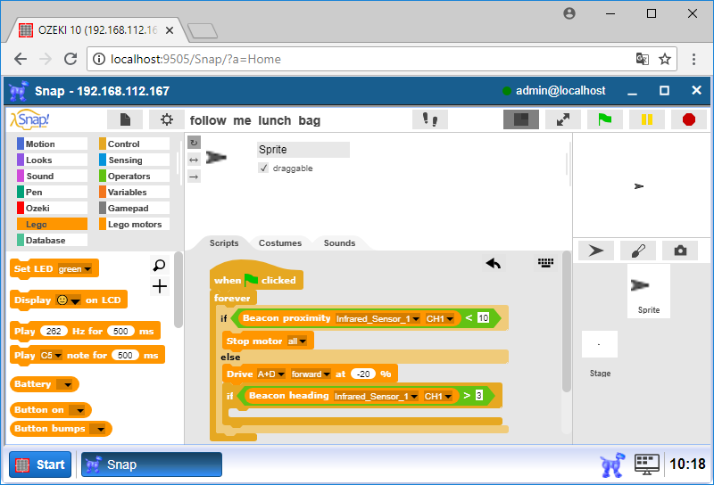This screenshot has width=714, height=485.
Task: Click the undo arrow in scripts area
Action: tap(494, 263)
